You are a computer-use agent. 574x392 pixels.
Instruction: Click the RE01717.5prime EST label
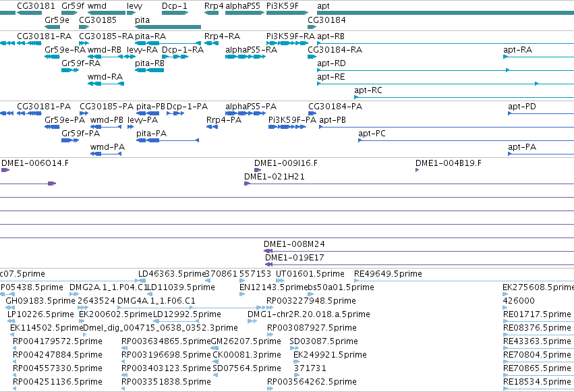[537, 314]
